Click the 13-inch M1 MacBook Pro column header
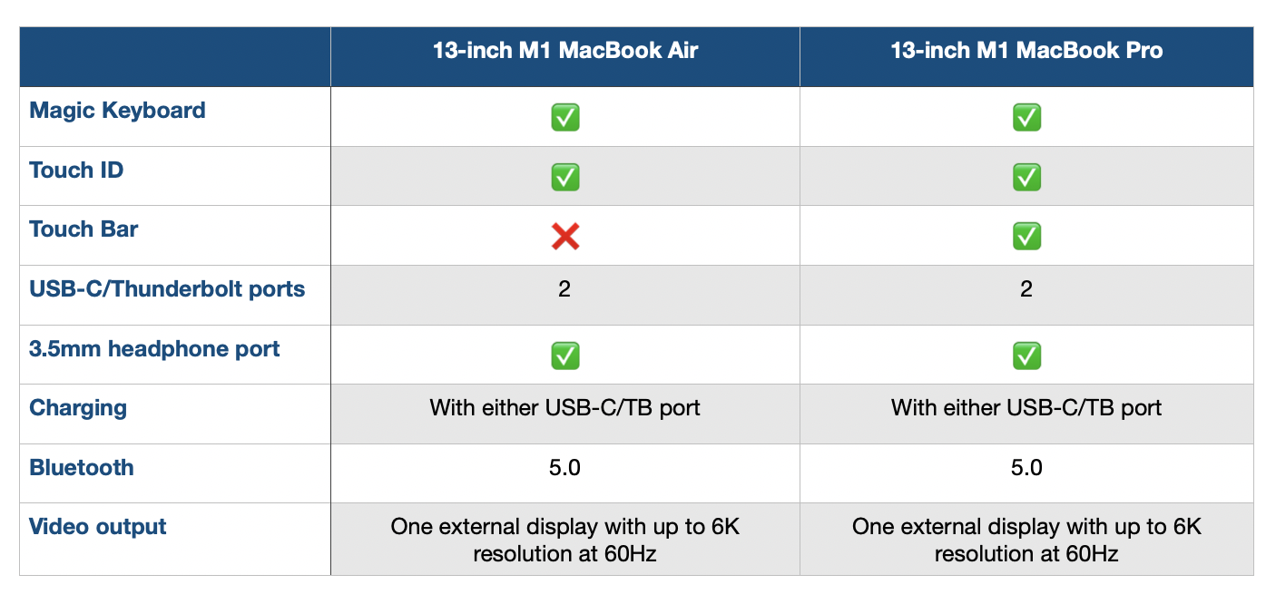1276x604 pixels. [x=1026, y=51]
